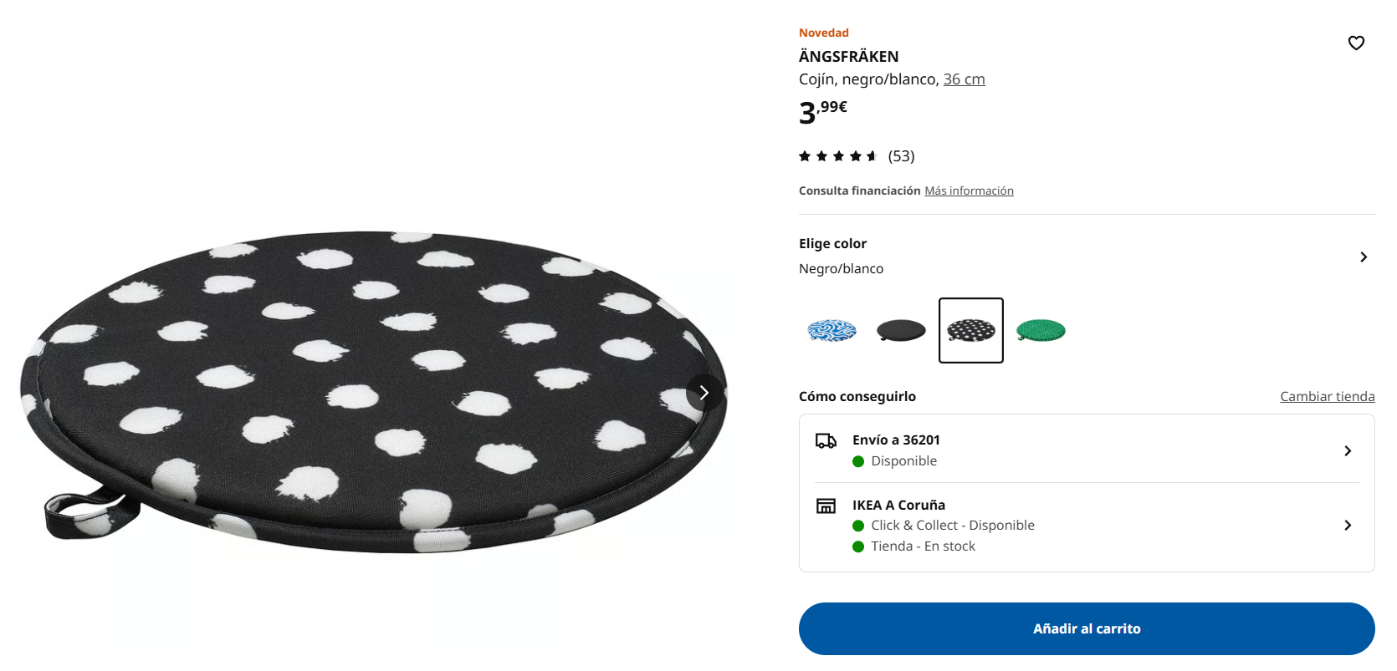Click the star rating icons
This screenshot has height=671, width=1397.
837,156
